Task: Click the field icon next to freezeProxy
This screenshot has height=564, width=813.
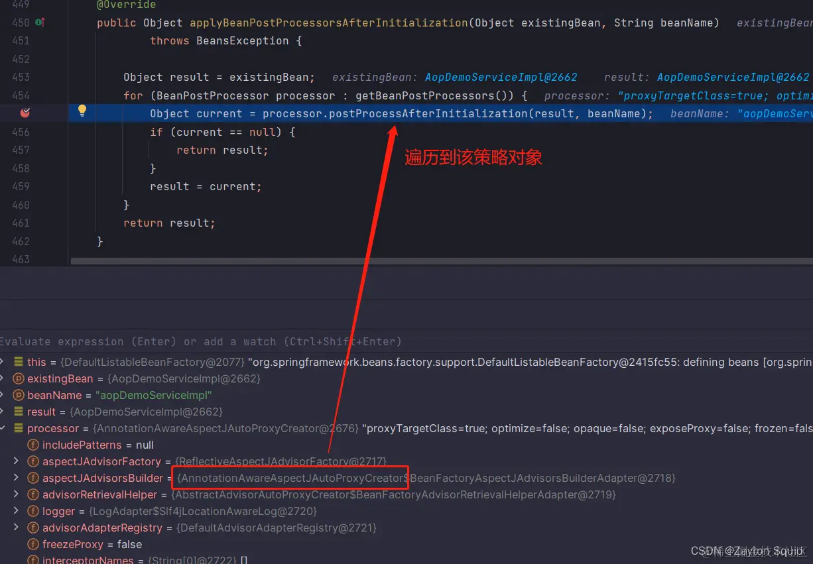Action: coord(33,544)
